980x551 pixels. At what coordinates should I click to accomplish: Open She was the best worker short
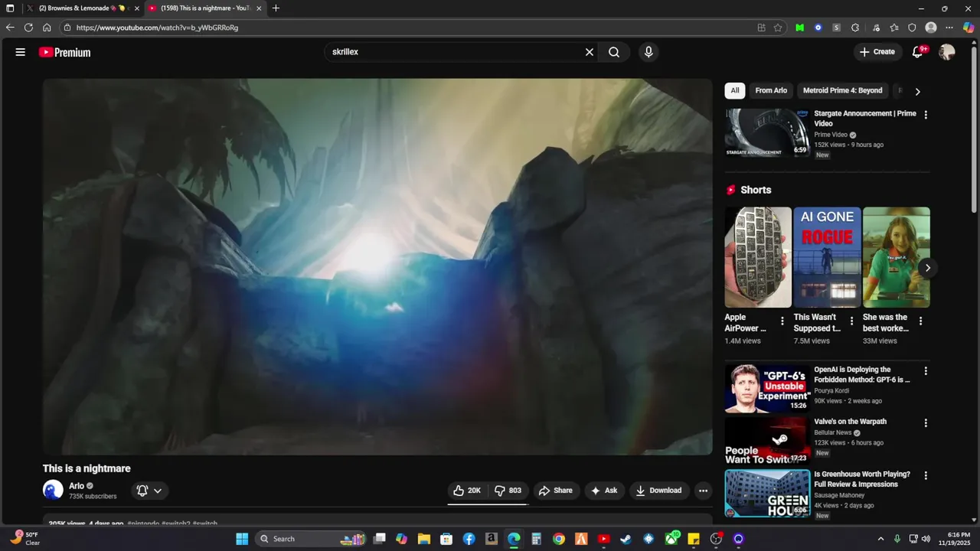click(897, 257)
